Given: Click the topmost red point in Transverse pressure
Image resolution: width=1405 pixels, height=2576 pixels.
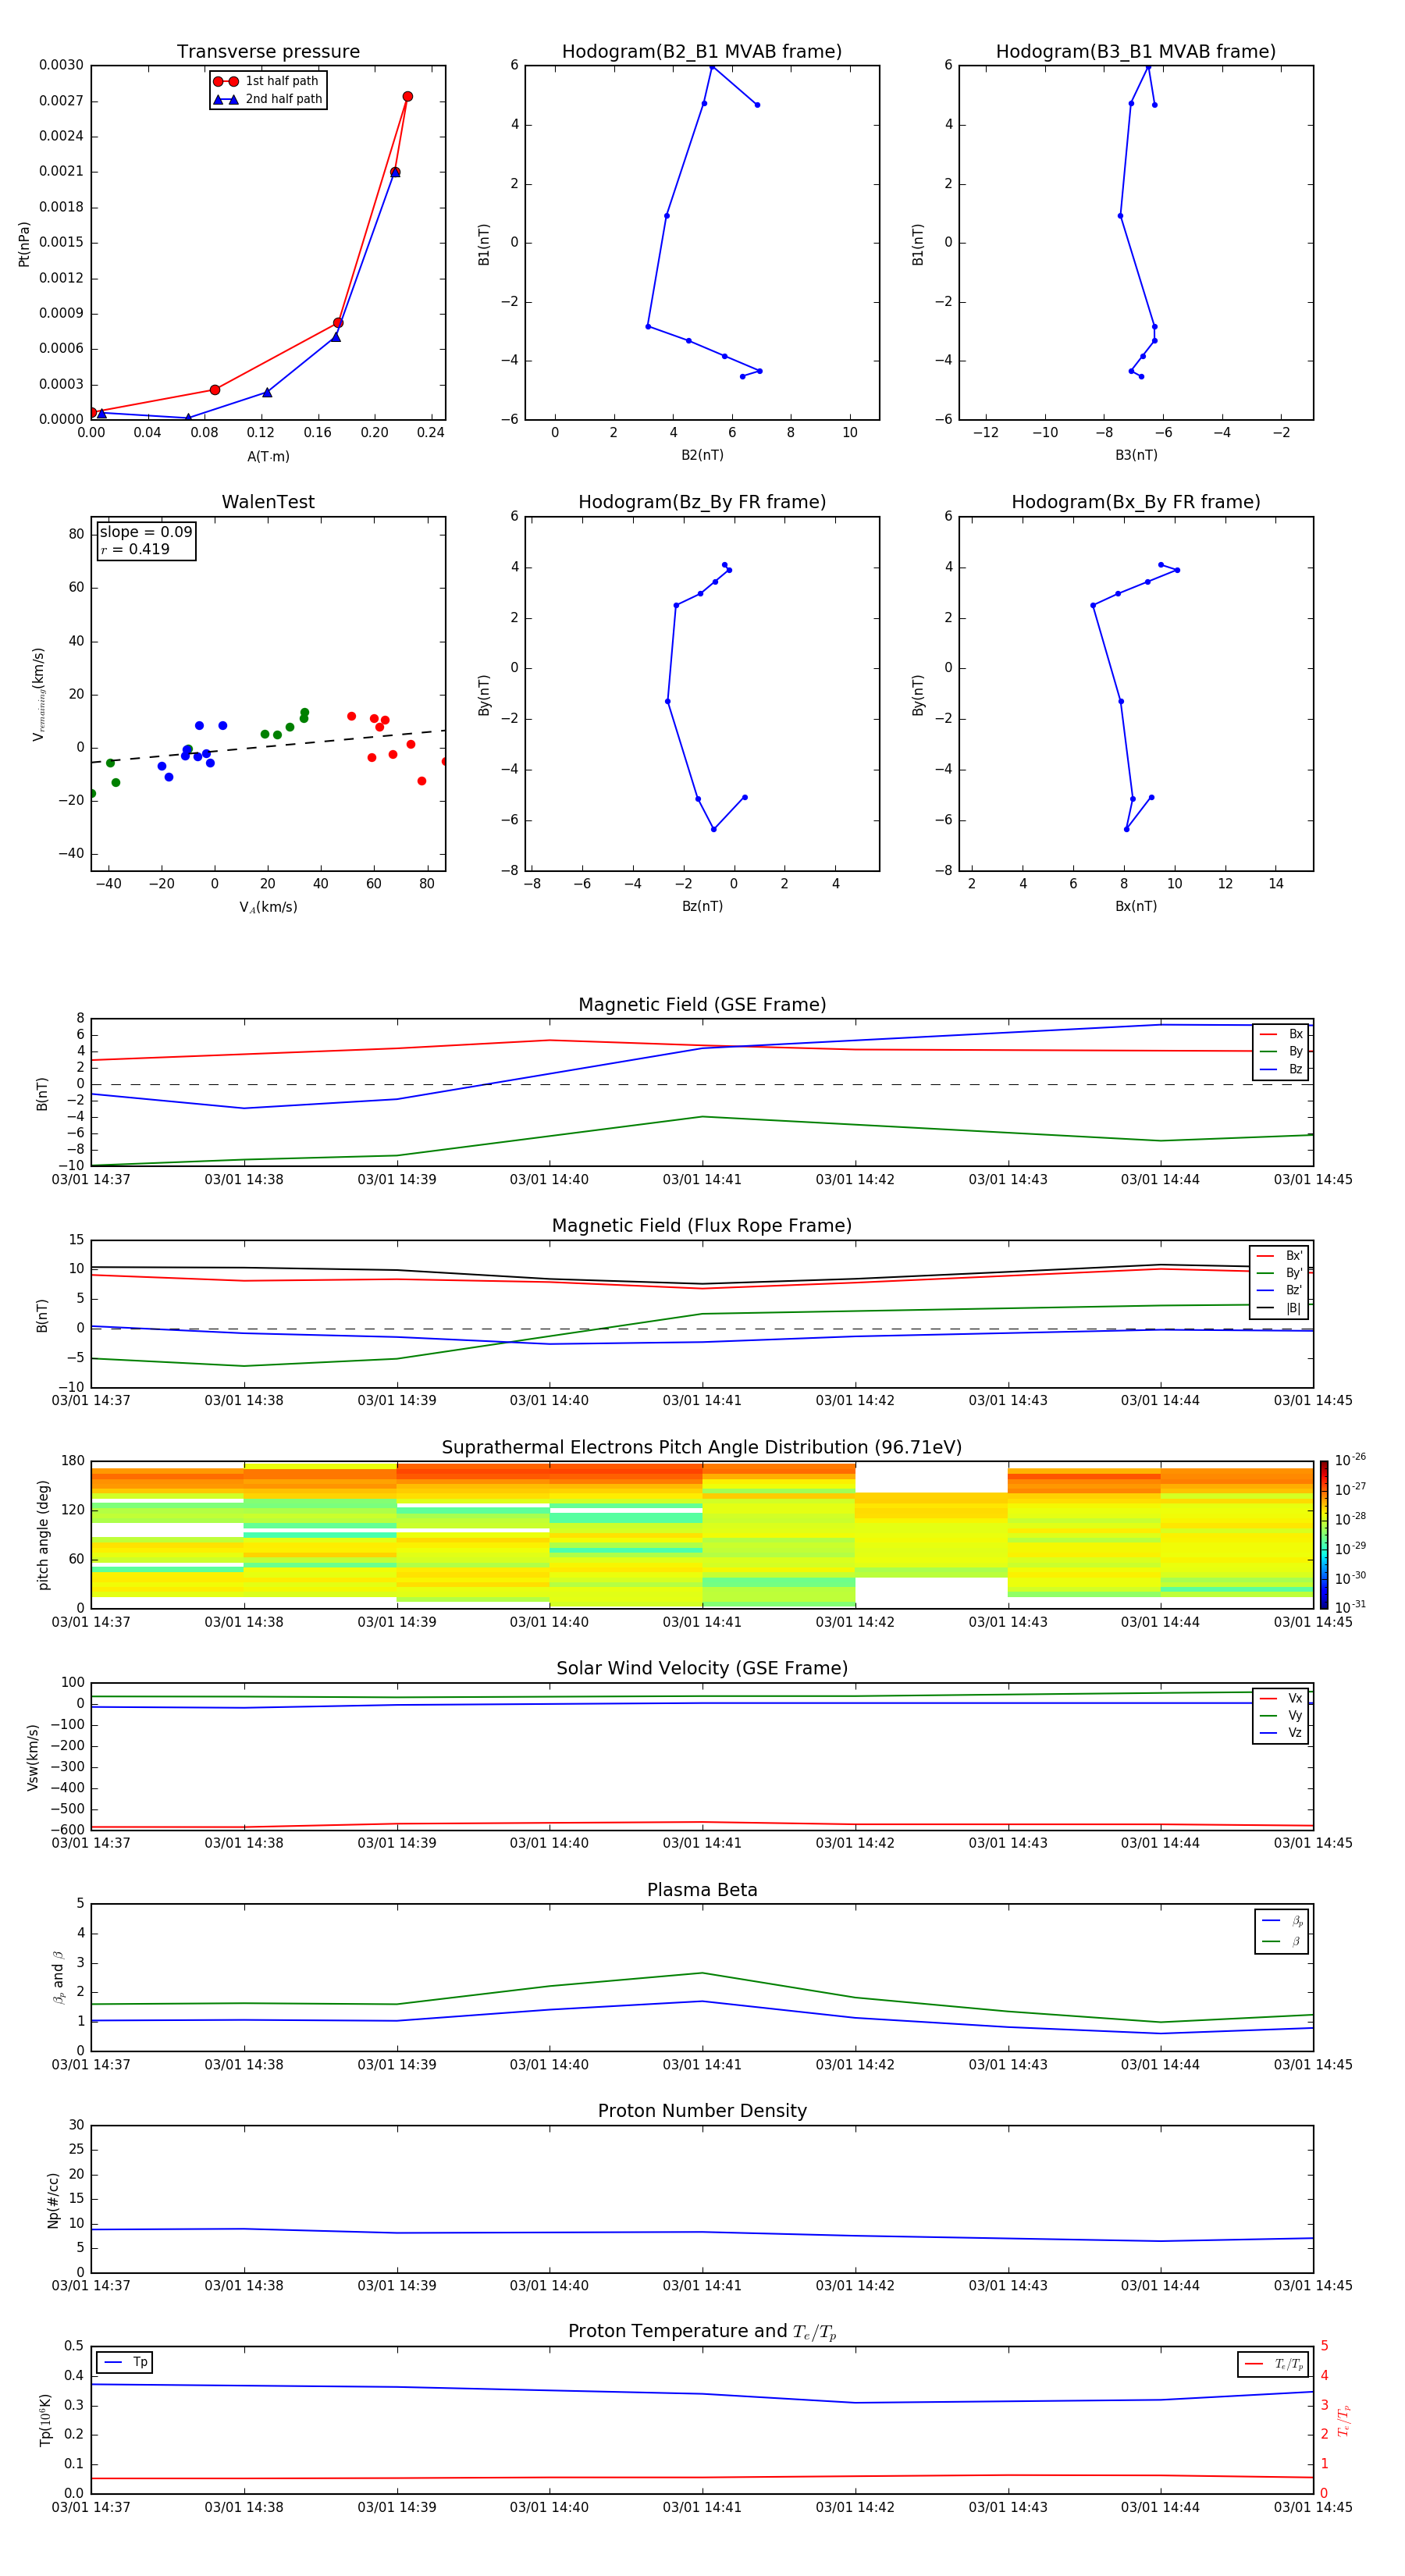Looking at the screenshot, I should point(407,97).
